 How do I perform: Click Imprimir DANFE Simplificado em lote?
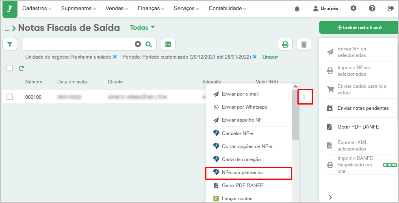click(361, 165)
